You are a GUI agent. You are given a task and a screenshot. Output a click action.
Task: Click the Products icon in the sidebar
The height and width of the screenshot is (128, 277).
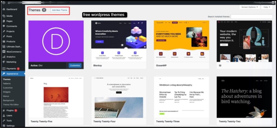click(4, 41)
